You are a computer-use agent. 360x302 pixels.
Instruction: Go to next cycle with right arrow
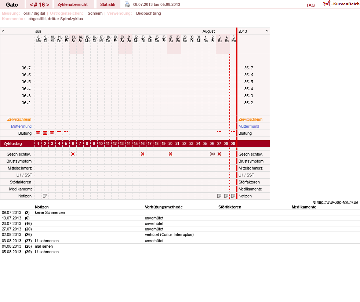48,5
